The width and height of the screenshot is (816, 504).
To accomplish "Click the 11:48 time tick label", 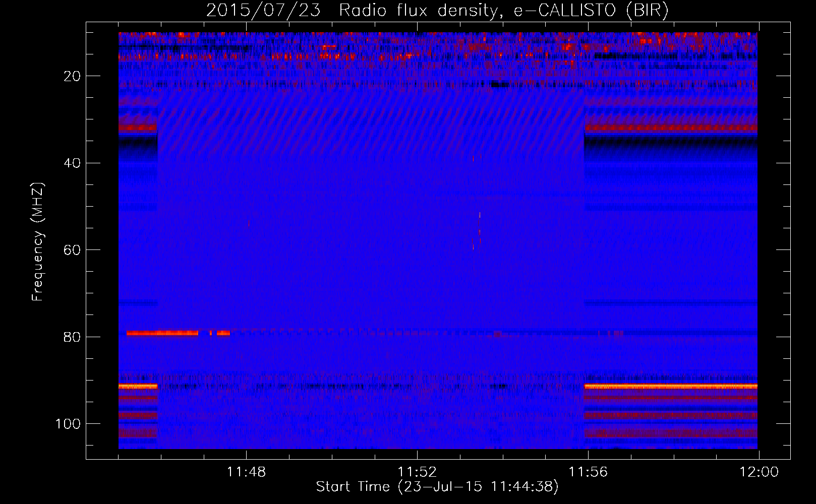I will (x=246, y=472).
